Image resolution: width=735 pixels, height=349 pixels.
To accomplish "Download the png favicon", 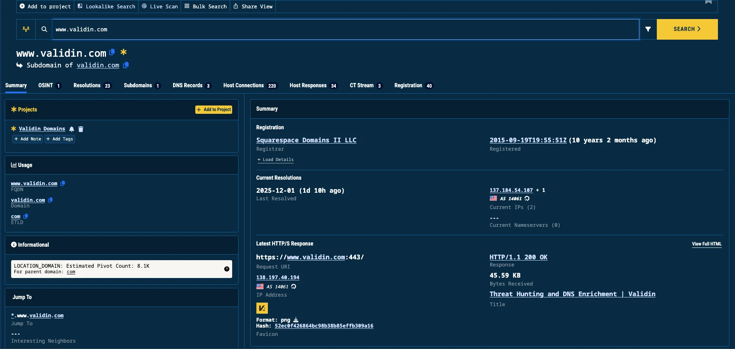I will pyautogui.click(x=296, y=320).
